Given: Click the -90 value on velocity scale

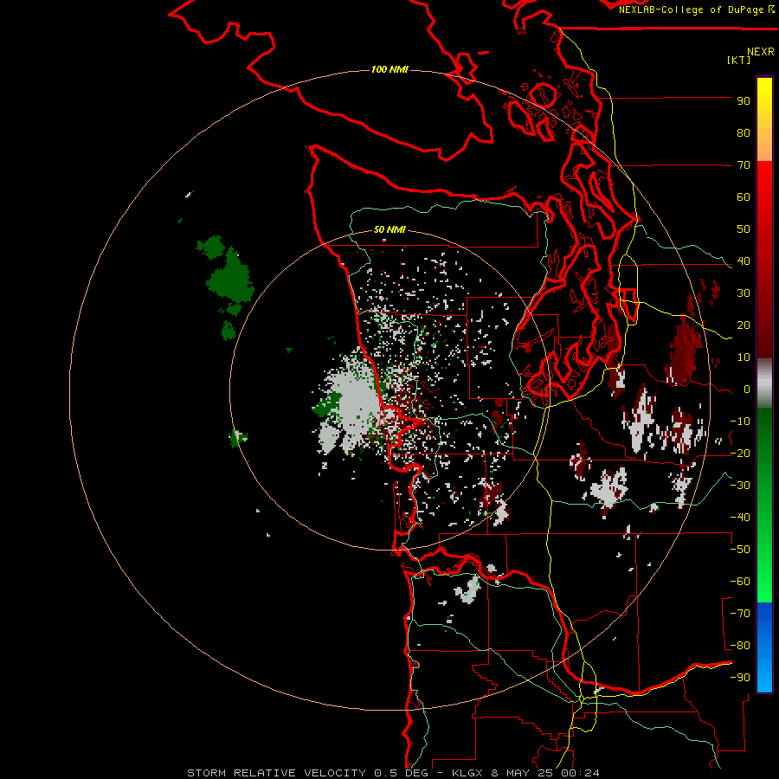Looking at the screenshot, I should (740, 678).
